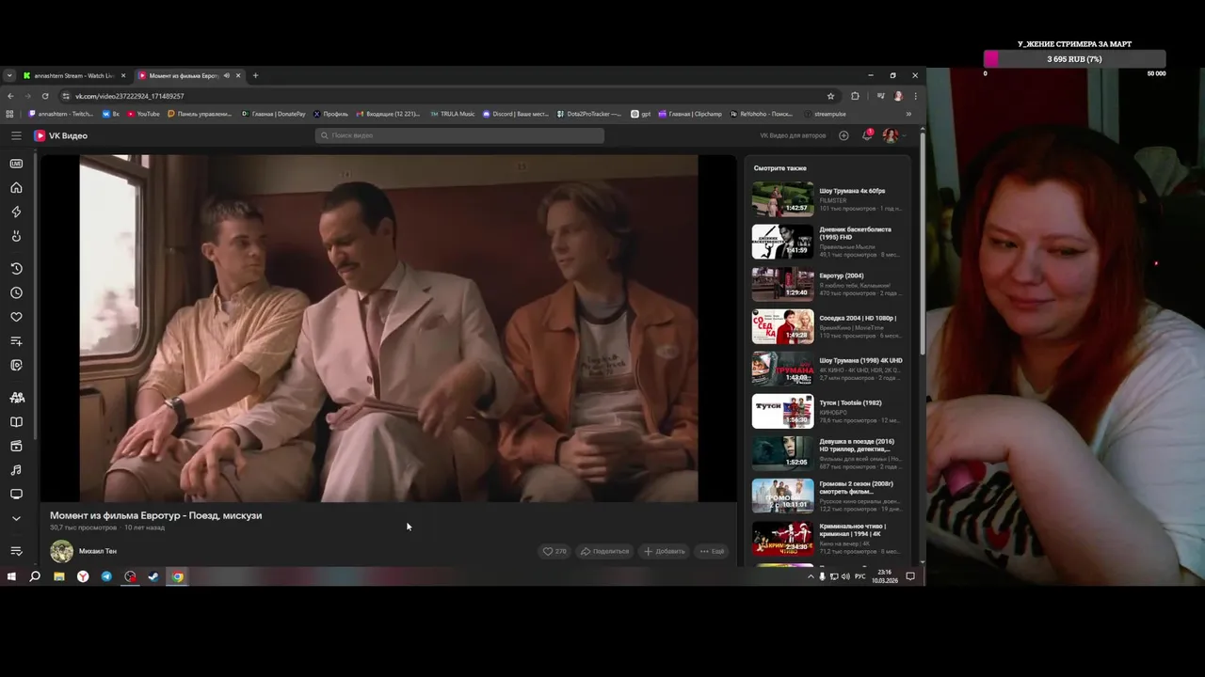The width and height of the screenshot is (1205, 677).
Task: Click the upload plus circle icon
Action: pyautogui.click(x=843, y=135)
